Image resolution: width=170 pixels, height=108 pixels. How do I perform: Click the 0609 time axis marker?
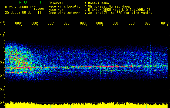coord(148,23)
